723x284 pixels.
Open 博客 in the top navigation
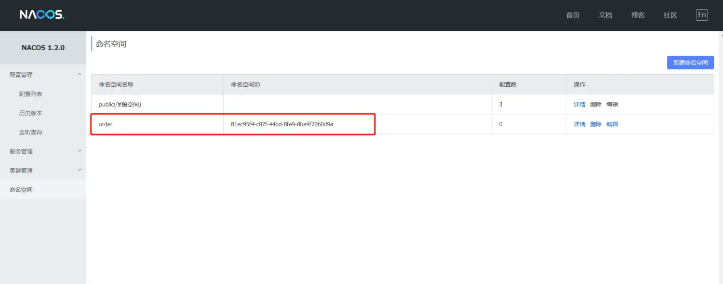coord(638,15)
